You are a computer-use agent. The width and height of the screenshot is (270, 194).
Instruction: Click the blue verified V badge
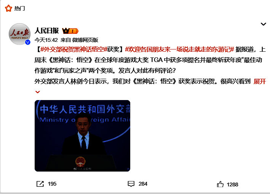(28, 42)
